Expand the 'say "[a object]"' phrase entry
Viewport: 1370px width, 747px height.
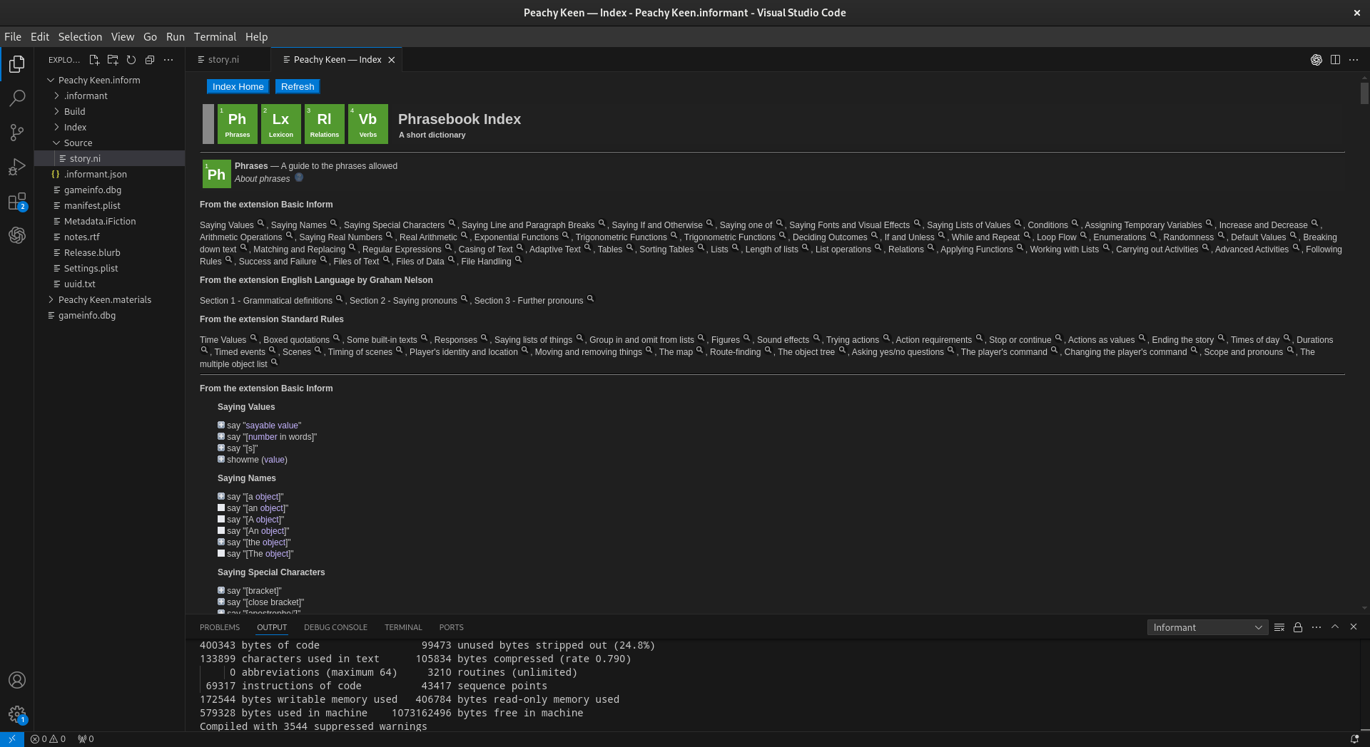pyautogui.click(x=221, y=496)
